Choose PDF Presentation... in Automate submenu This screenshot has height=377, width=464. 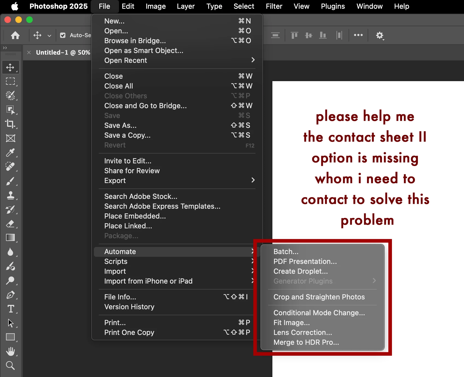[322, 261]
